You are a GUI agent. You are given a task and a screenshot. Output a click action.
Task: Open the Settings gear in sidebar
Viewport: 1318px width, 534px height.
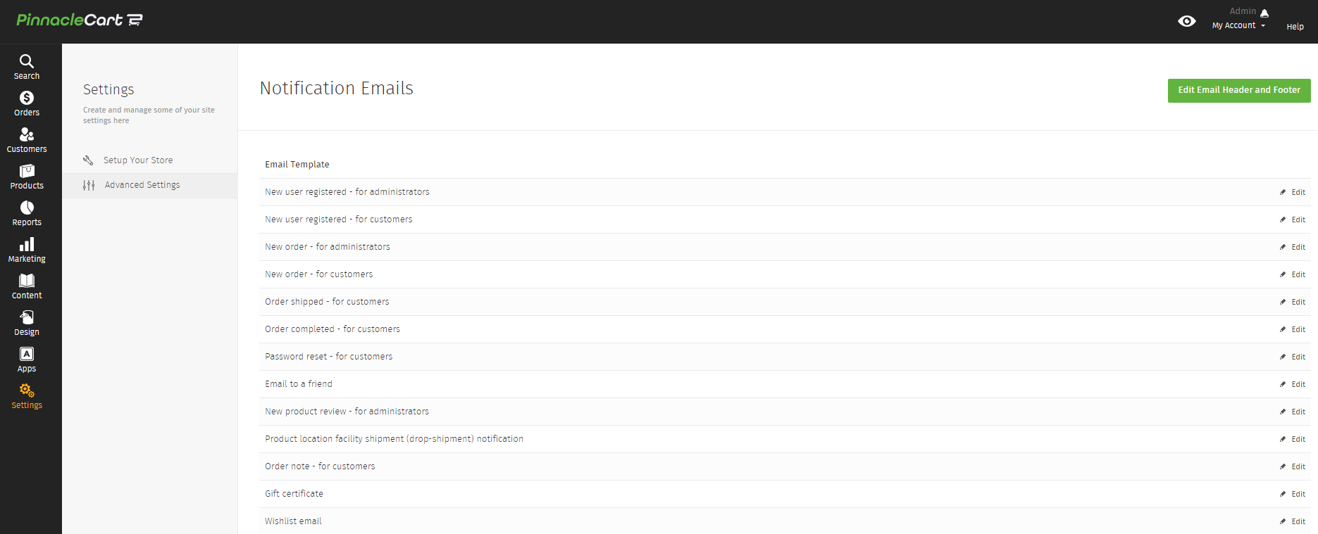pos(27,396)
